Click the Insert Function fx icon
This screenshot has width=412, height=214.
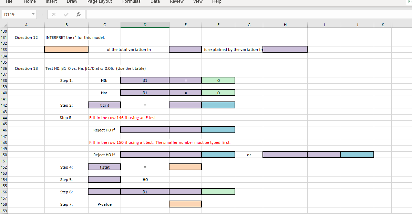click(79, 14)
